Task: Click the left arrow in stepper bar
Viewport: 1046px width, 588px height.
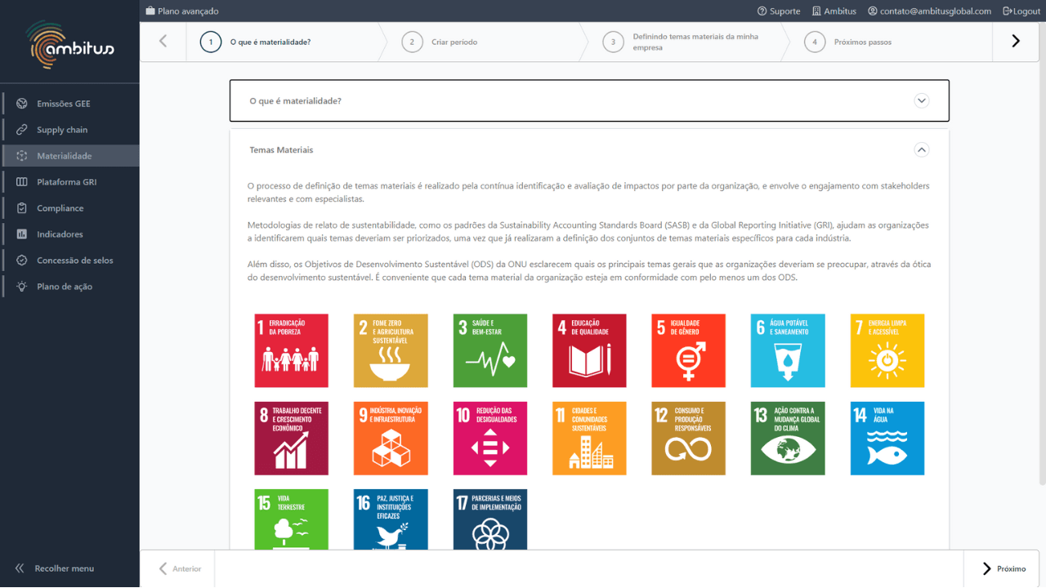Action: (163, 42)
